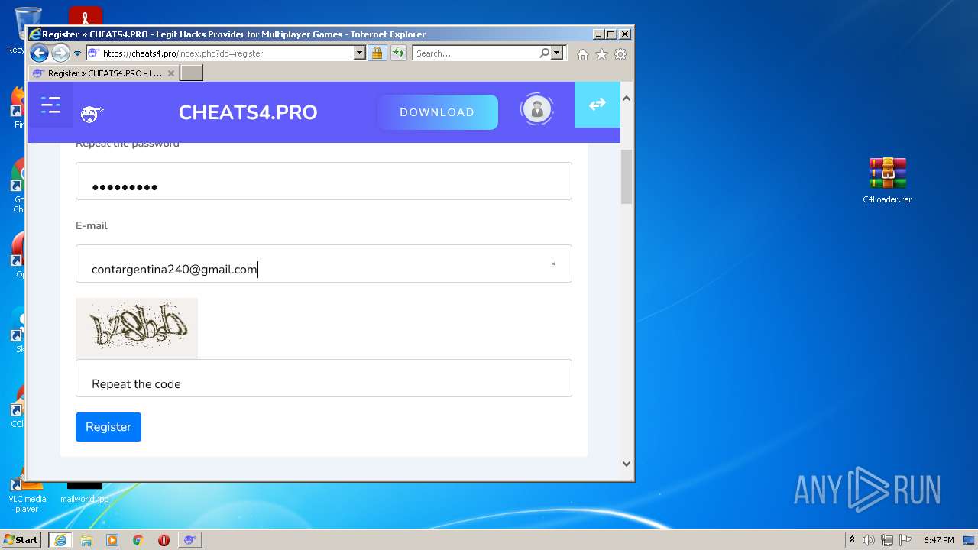Click the 6:47 PM system clock
The width and height of the screenshot is (978, 550).
point(938,540)
